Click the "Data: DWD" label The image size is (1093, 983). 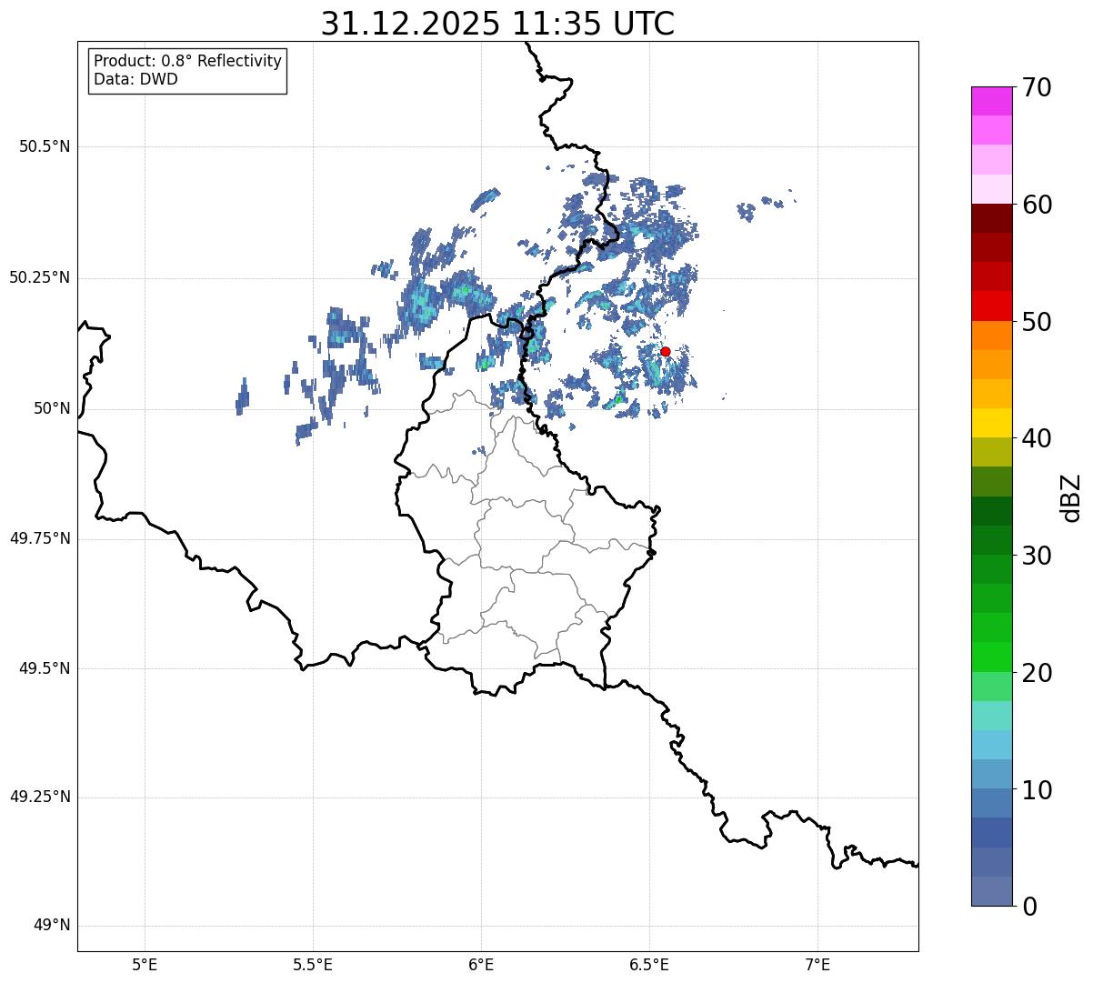click(x=135, y=79)
